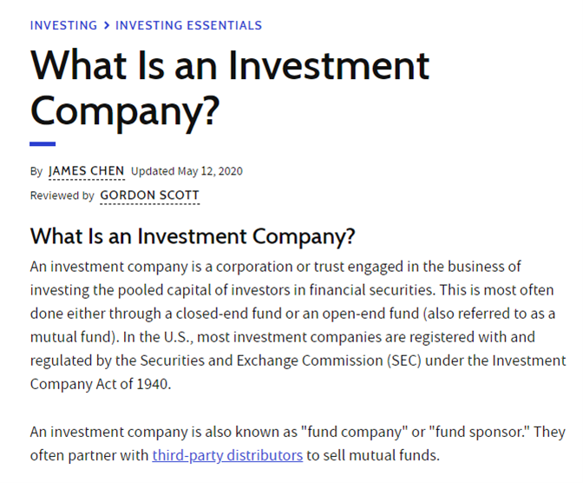
Task: Click the 'Reviewed by' label
Action: (x=62, y=195)
